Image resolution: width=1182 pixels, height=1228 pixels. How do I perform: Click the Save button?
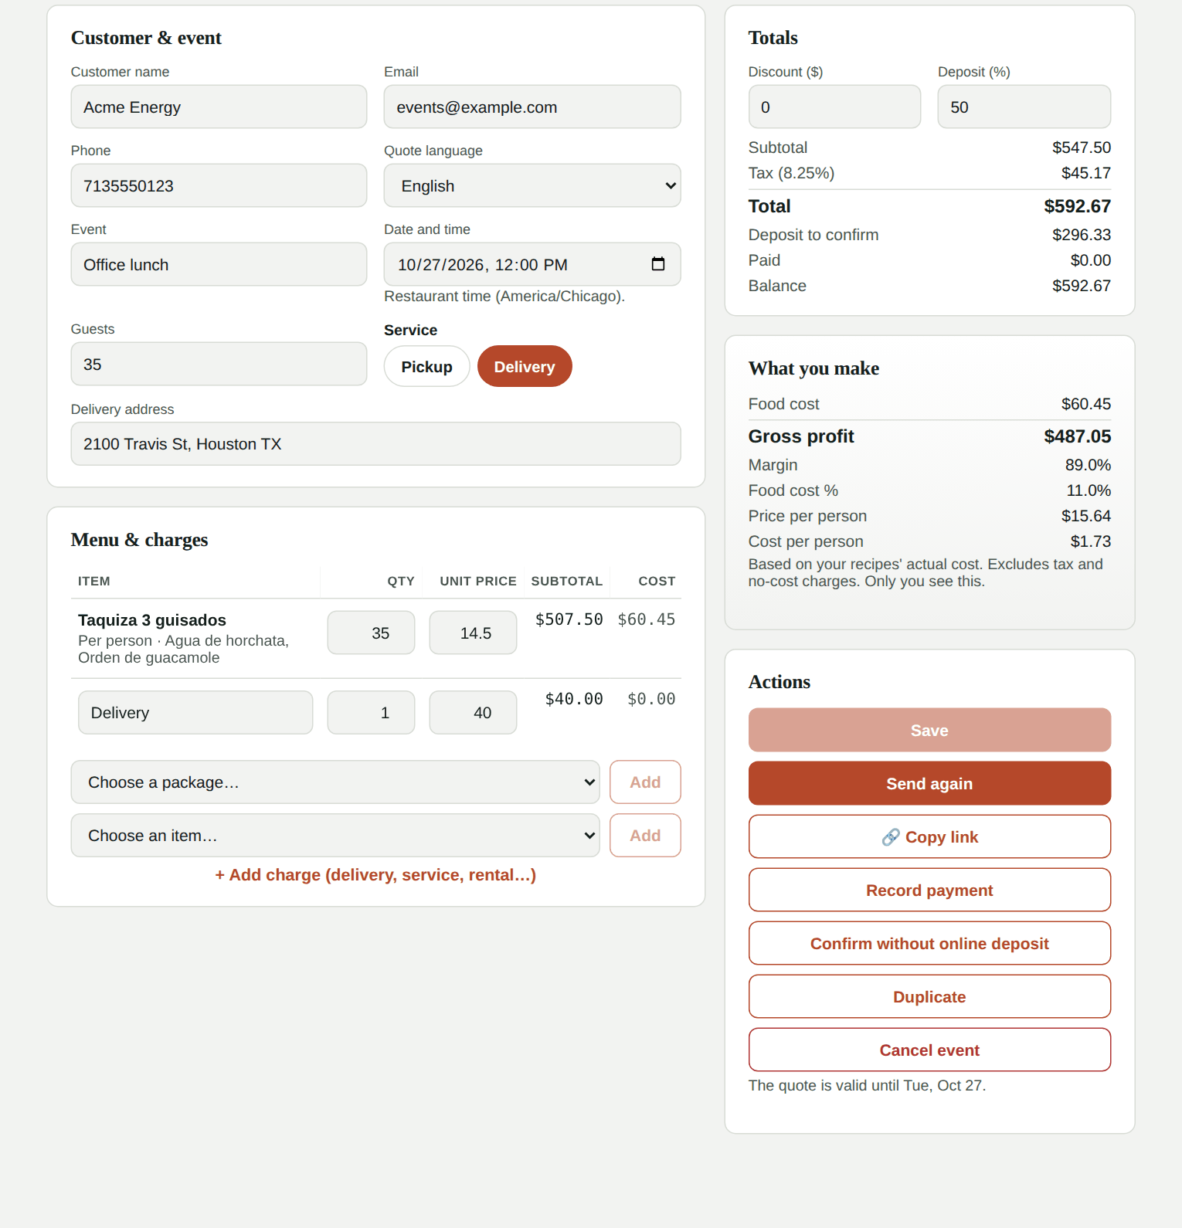[x=929, y=730]
